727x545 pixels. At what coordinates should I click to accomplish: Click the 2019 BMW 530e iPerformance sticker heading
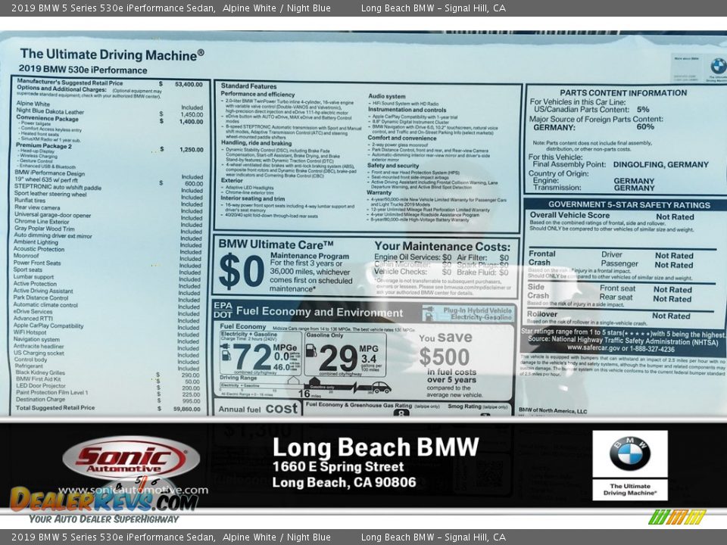83,70
